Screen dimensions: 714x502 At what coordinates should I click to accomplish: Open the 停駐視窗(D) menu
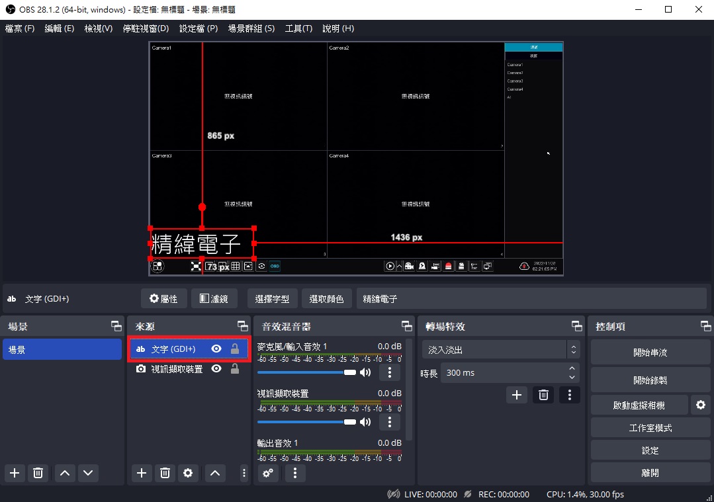tap(146, 28)
